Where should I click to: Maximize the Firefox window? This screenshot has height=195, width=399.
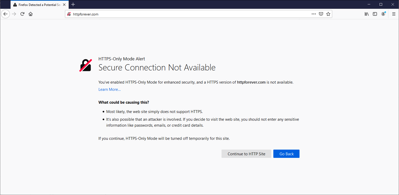pos(381,4)
